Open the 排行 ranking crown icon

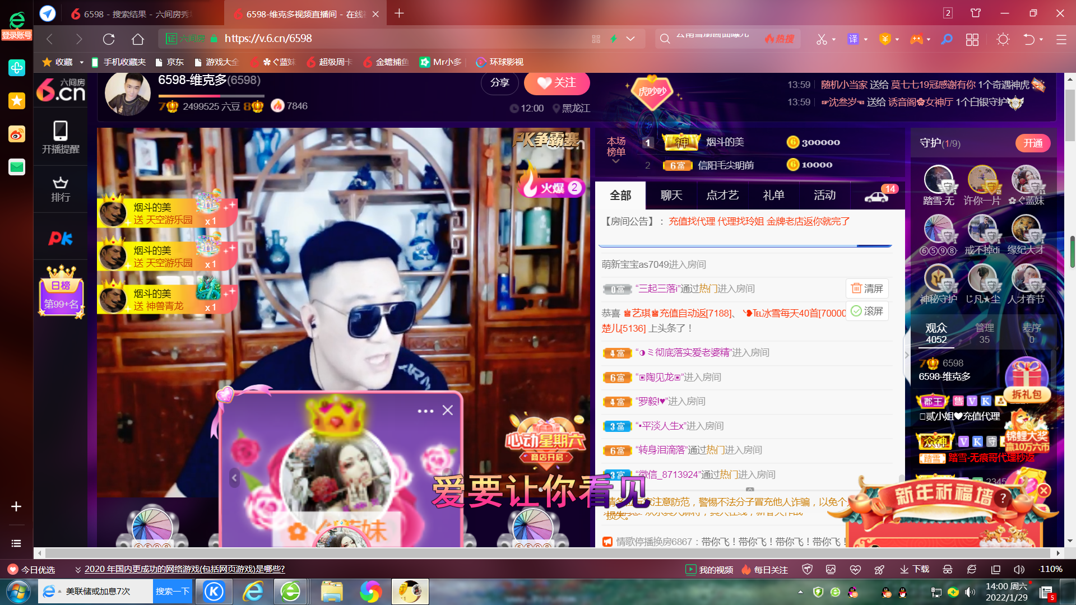point(61,189)
